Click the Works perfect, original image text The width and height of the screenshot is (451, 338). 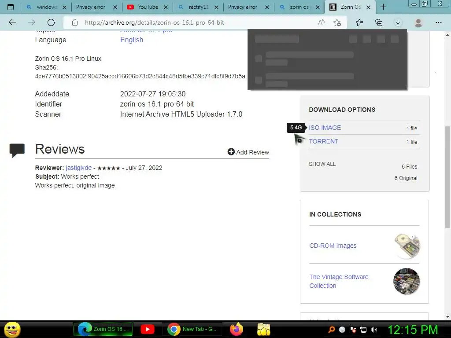coord(75,185)
